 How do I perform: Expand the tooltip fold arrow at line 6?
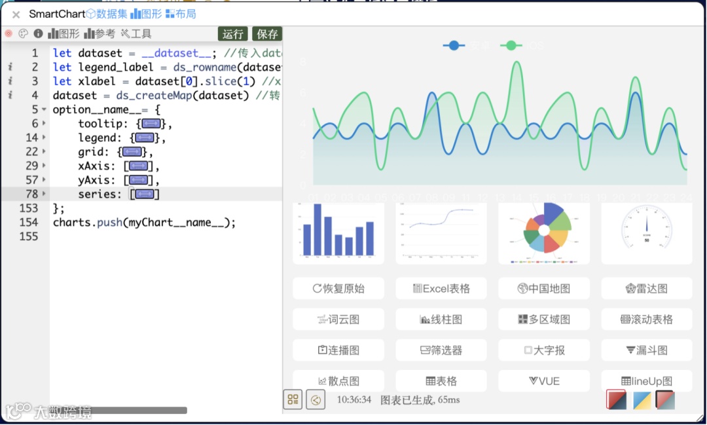(45, 123)
